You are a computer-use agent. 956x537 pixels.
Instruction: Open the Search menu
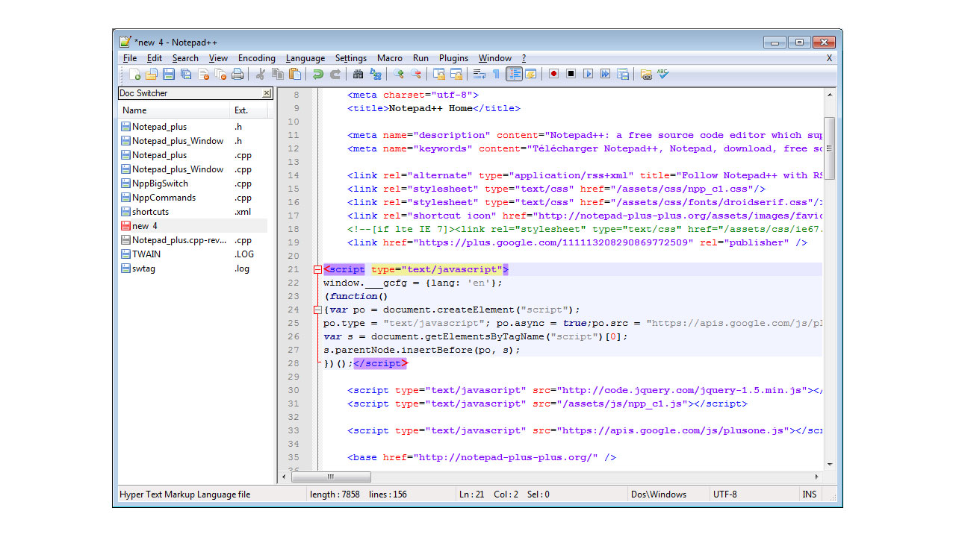185,58
